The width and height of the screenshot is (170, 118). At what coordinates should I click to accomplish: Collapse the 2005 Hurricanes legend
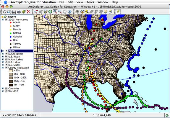tap(3, 20)
